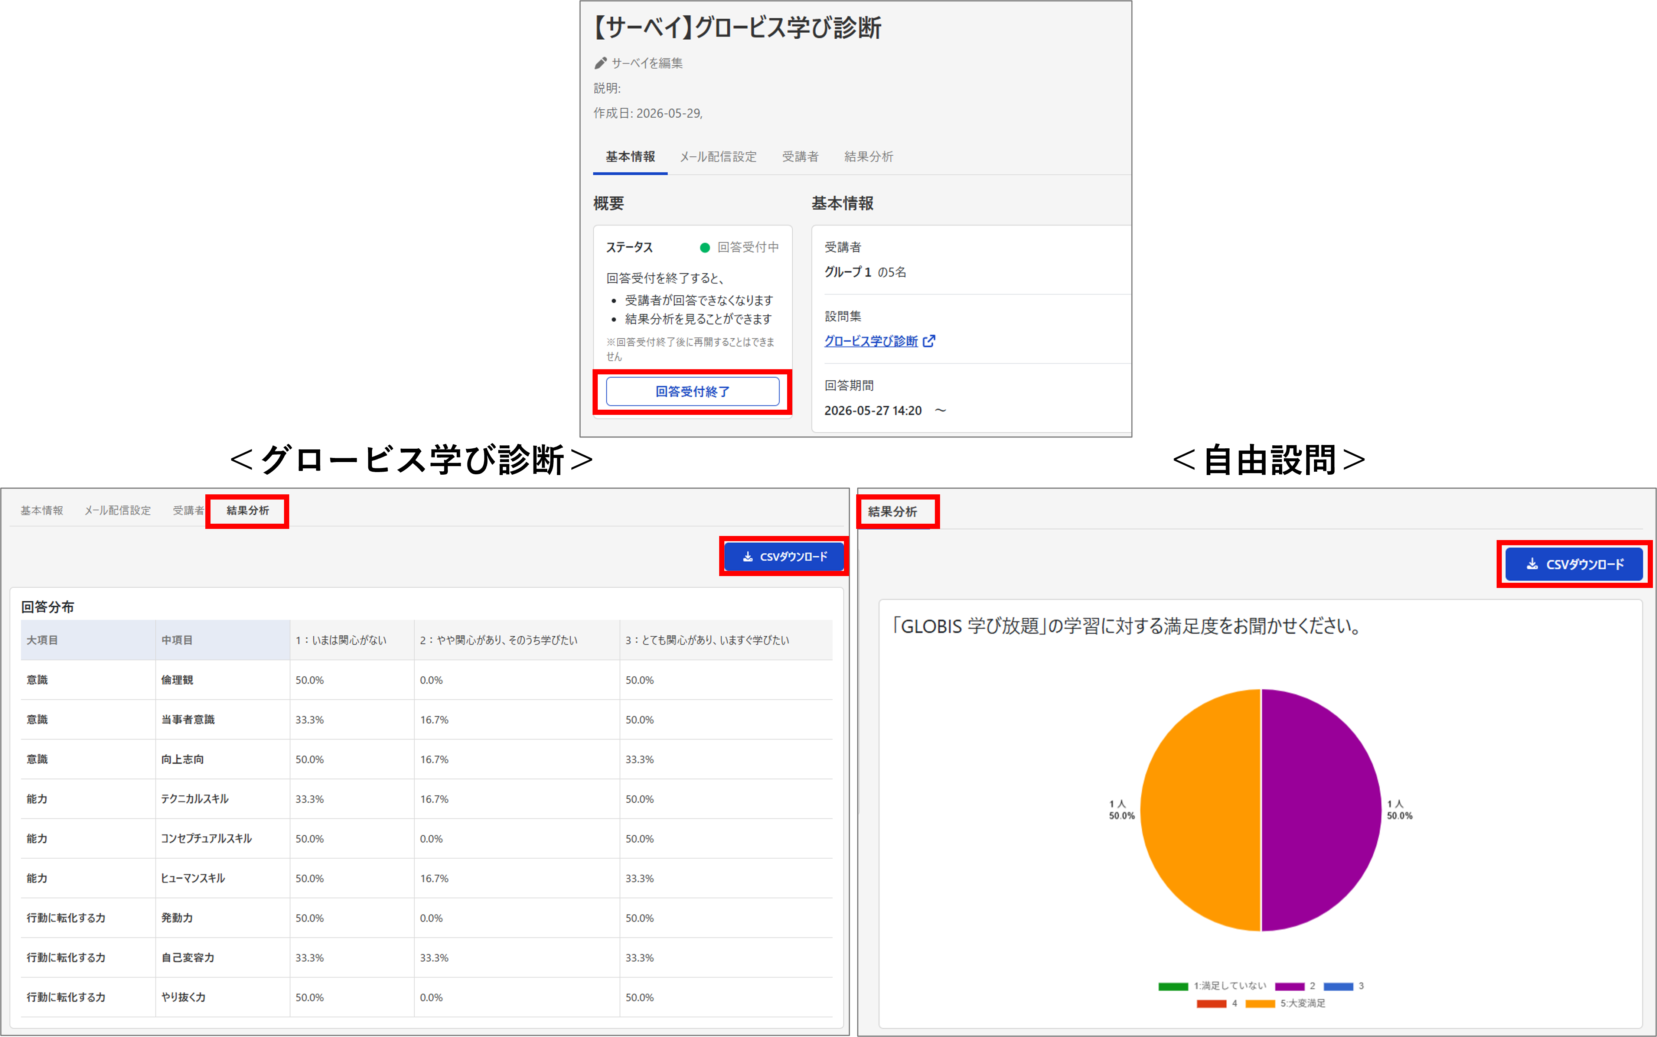Select the highlighted 結果分析 tab in the lower left panel
The height and width of the screenshot is (1037, 1657).
pyautogui.click(x=248, y=511)
